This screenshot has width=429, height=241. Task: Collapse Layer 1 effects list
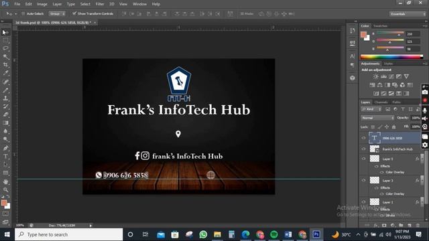point(422,202)
